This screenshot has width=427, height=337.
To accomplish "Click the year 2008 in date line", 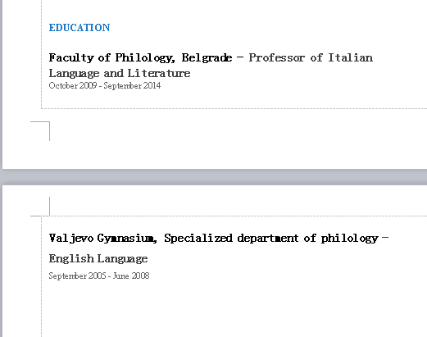I will click(140, 276).
